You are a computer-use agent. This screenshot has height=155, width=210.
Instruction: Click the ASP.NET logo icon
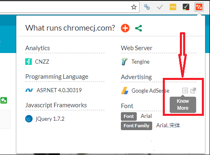[x=29, y=90]
